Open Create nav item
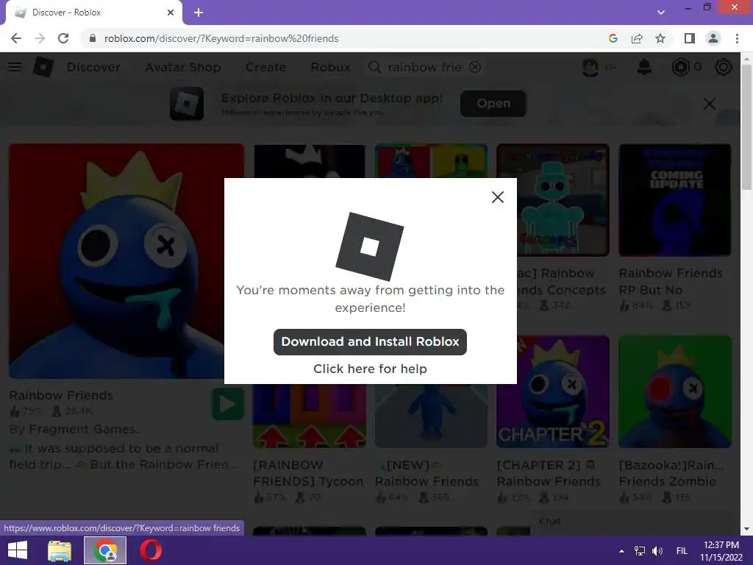753x565 pixels. tap(265, 67)
